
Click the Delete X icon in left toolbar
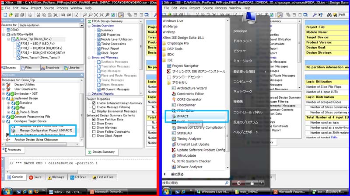(56, 15)
